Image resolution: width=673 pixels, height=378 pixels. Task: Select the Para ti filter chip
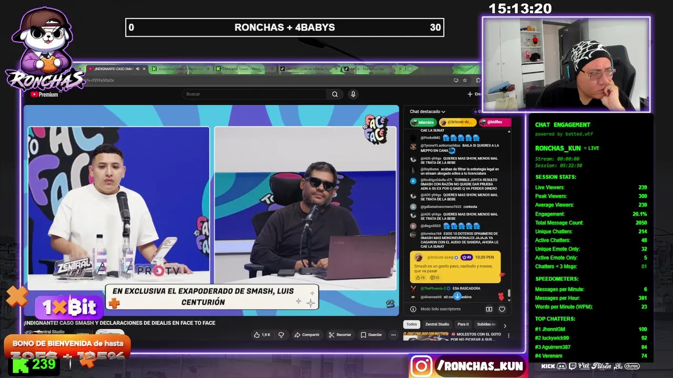tap(463, 324)
